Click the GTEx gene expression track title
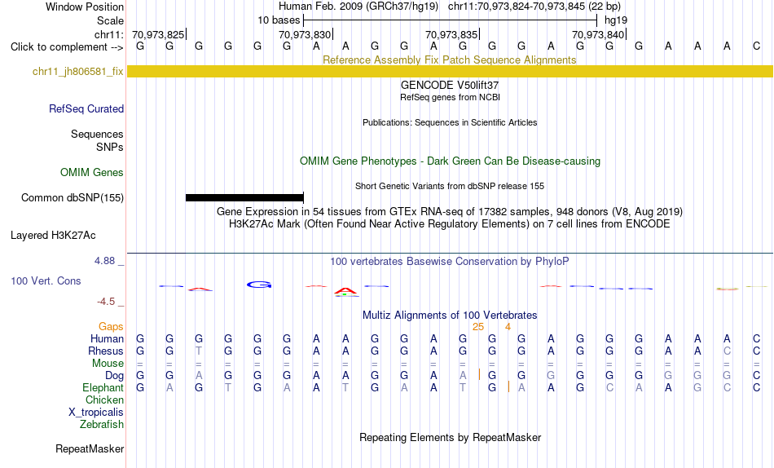Viewport: 774px width, 468px height. (x=450, y=211)
